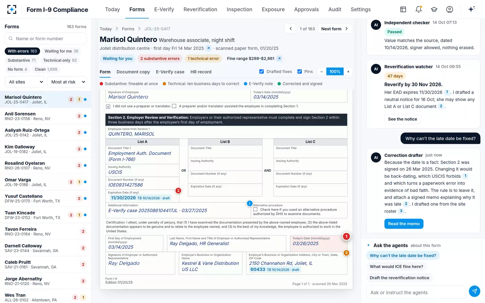Select orange pin 3 near employer address

(x=346, y=253)
